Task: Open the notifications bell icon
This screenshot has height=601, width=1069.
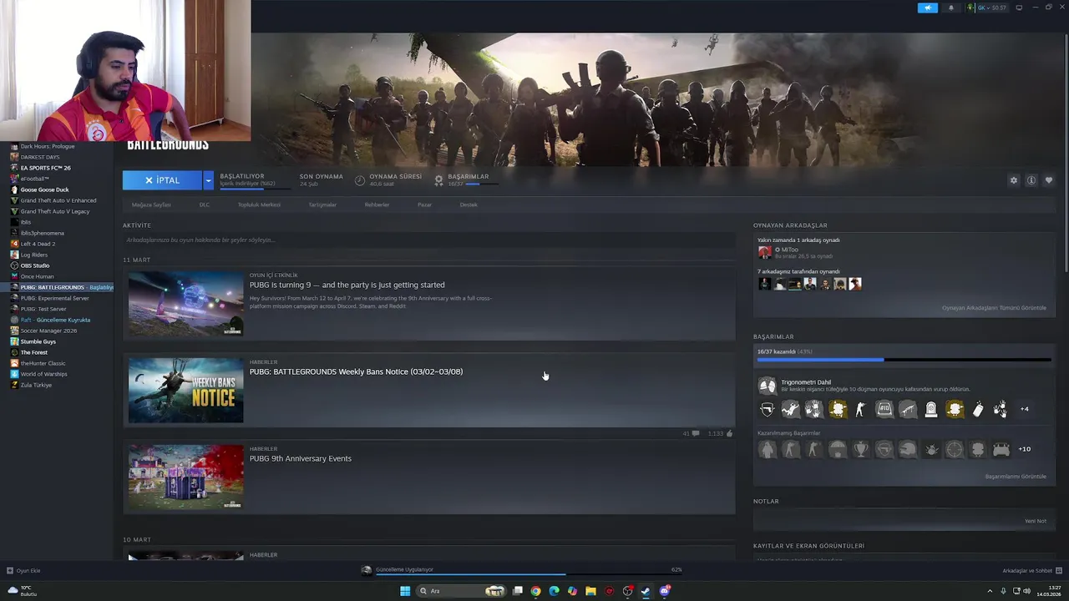Action: click(x=950, y=8)
